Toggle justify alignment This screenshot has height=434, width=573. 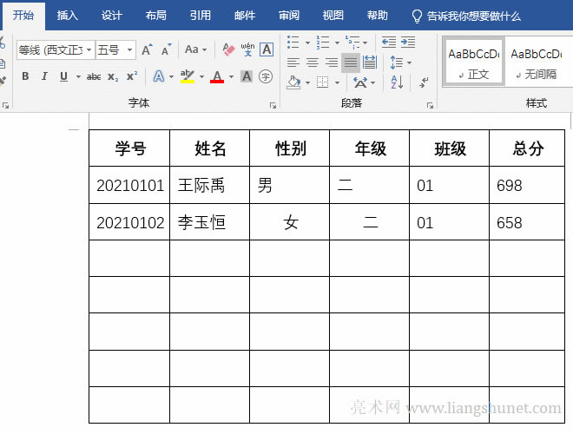click(x=351, y=62)
